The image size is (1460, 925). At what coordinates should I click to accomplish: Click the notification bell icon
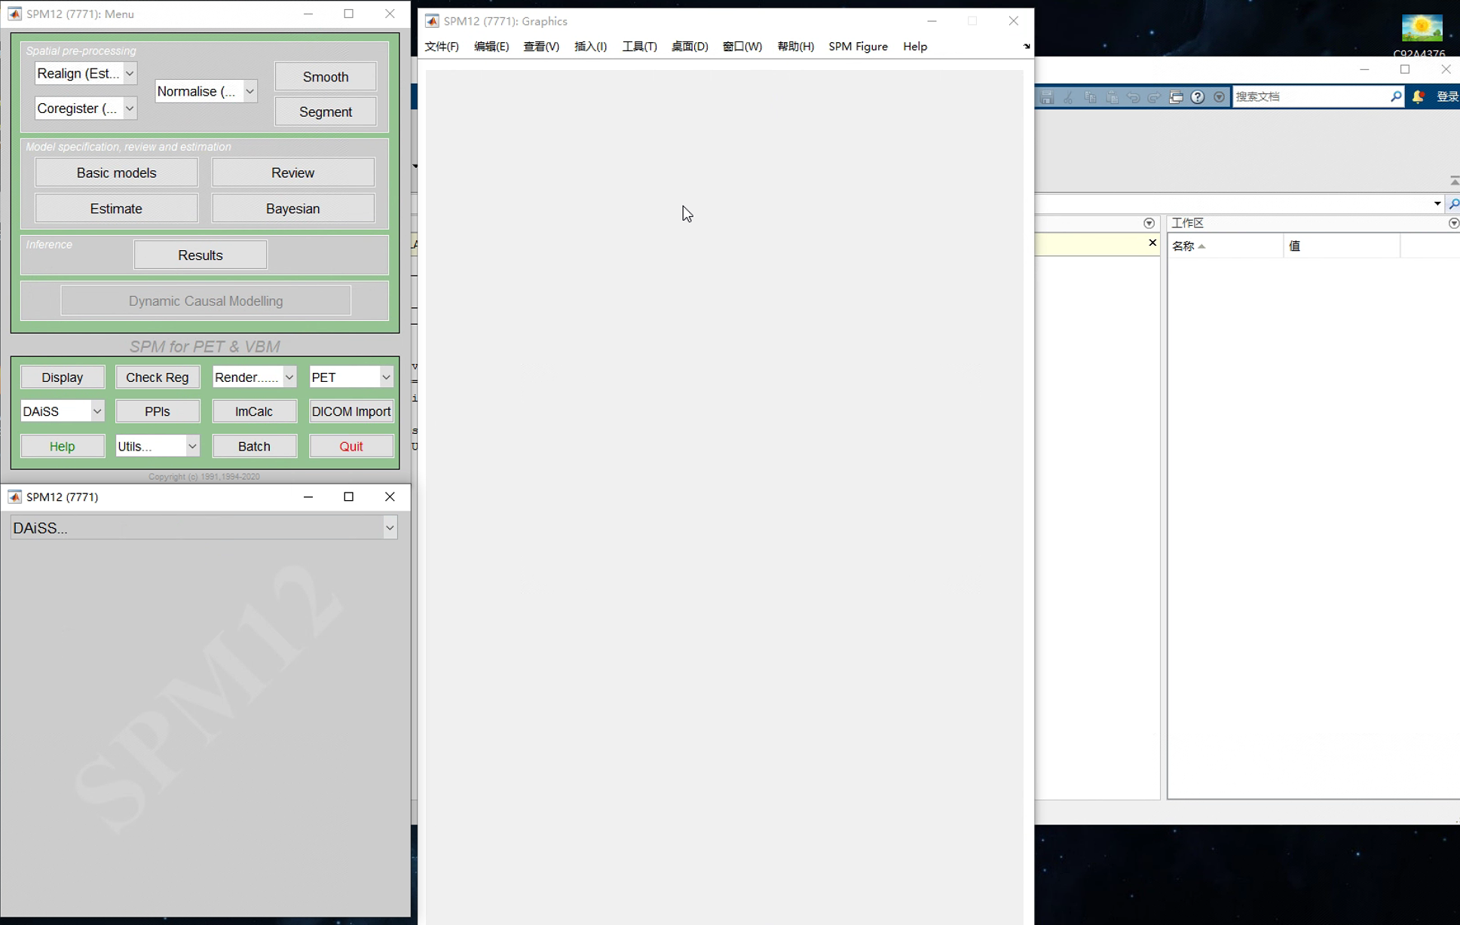(1418, 96)
